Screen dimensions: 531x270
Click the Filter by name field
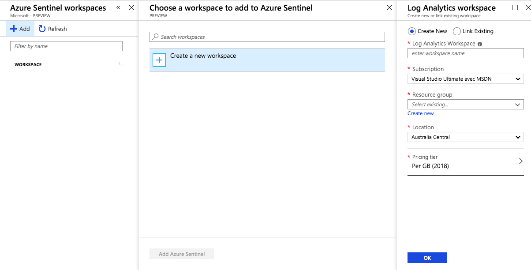pyautogui.click(x=66, y=46)
